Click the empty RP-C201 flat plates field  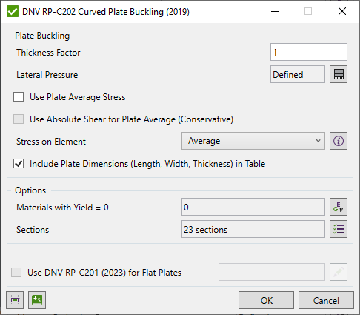[272, 272]
